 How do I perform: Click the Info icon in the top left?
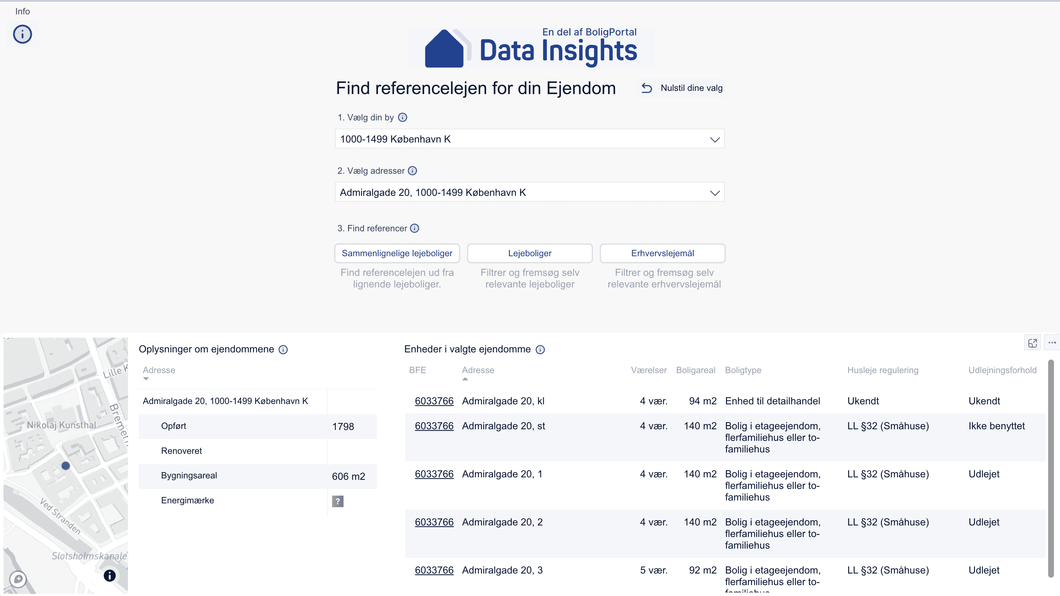pos(22,34)
